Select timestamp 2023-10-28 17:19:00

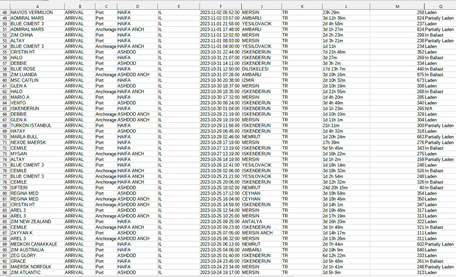click(x=220, y=142)
